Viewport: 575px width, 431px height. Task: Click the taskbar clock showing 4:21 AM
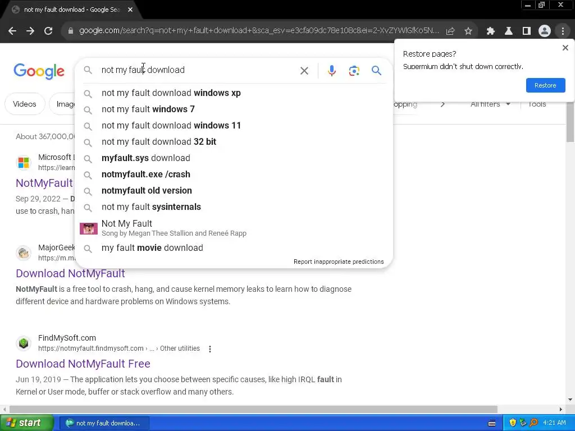[x=554, y=423]
